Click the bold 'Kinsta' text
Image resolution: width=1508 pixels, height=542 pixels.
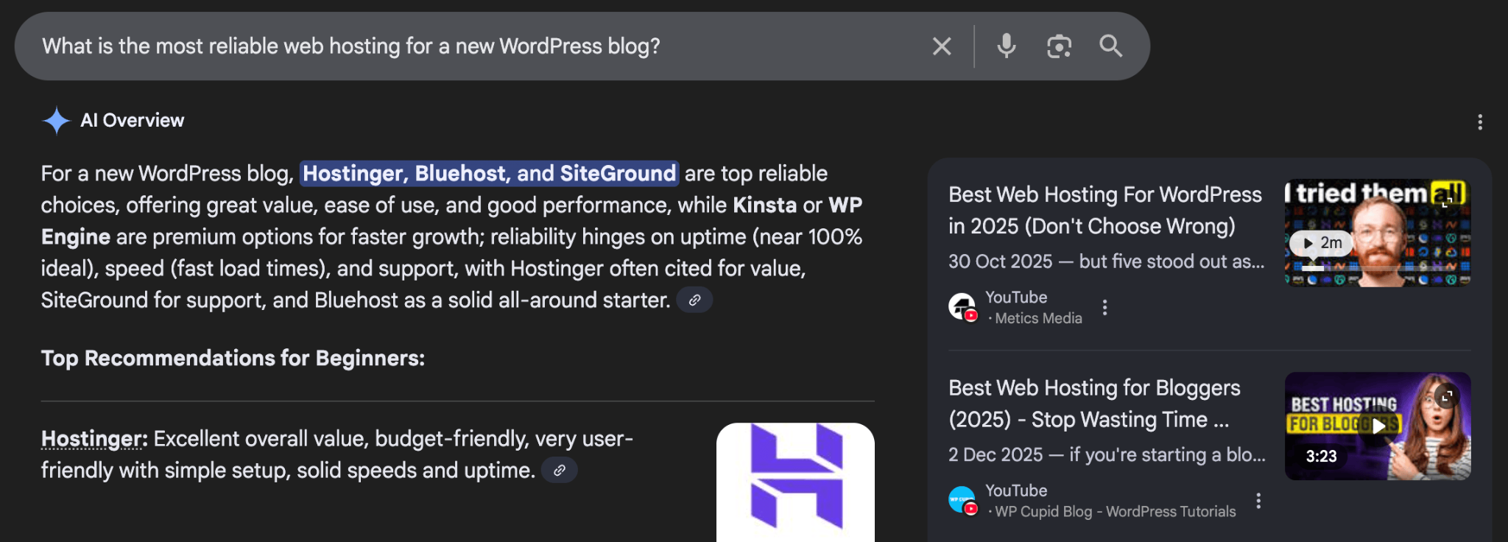coord(764,205)
